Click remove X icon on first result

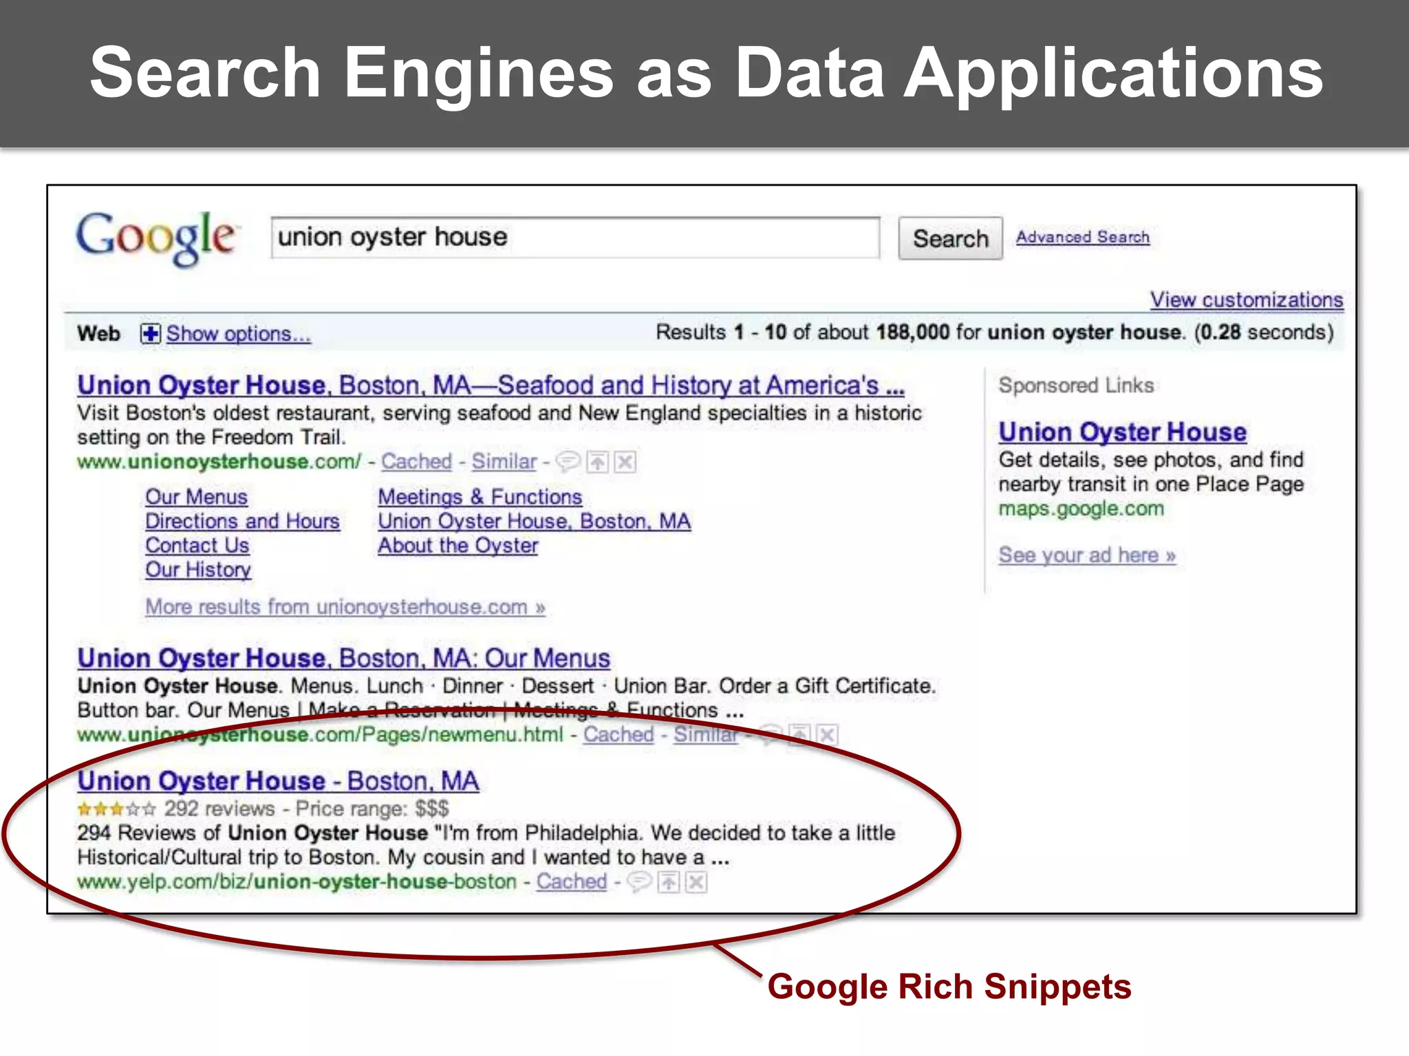click(x=625, y=462)
